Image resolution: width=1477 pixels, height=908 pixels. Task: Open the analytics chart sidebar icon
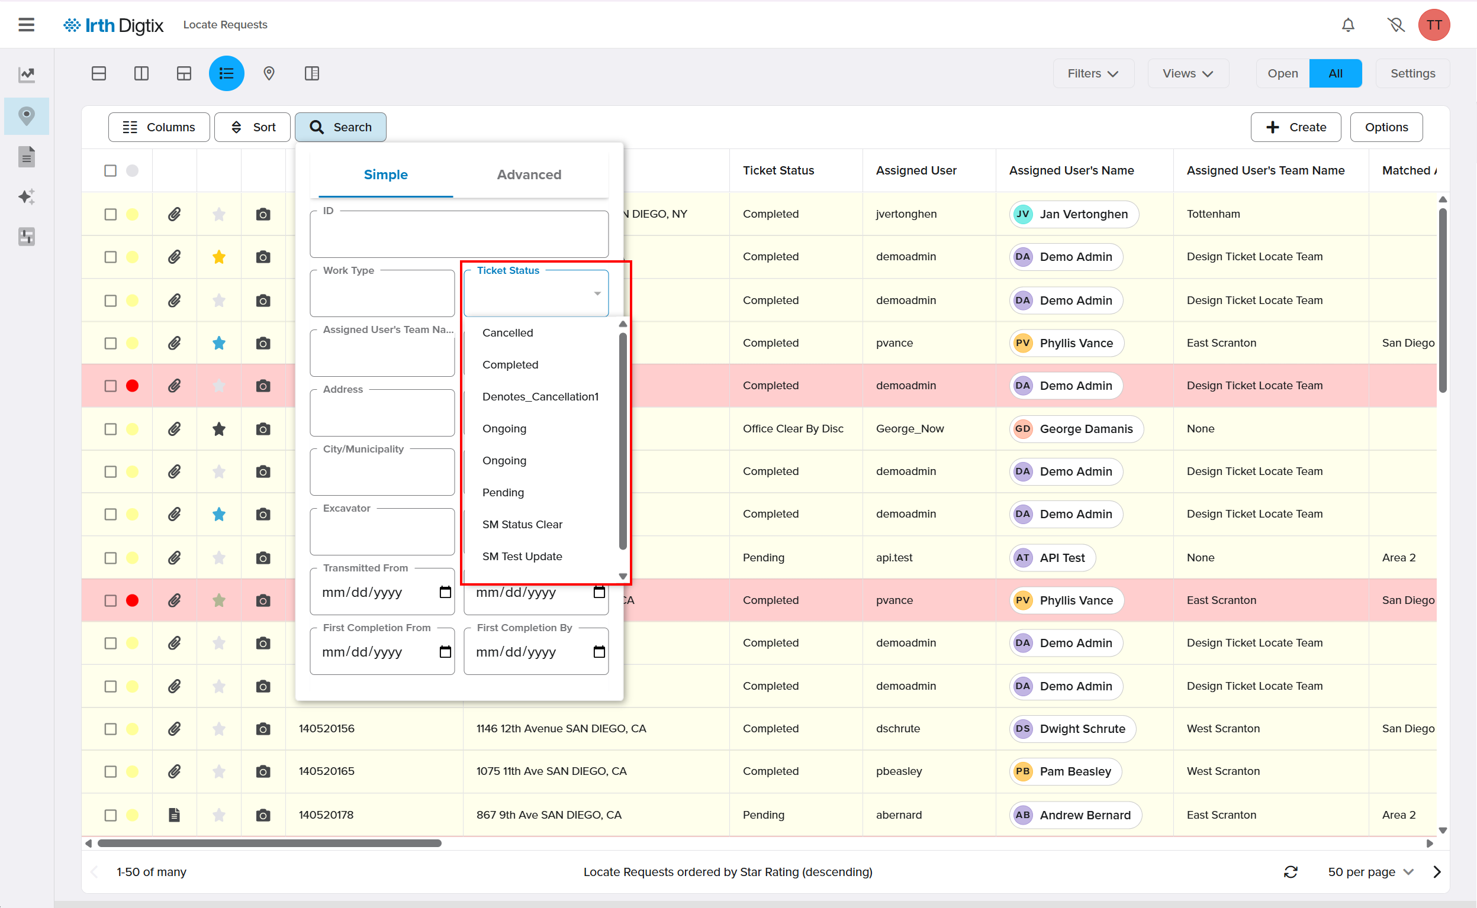click(x=27, y=75)
